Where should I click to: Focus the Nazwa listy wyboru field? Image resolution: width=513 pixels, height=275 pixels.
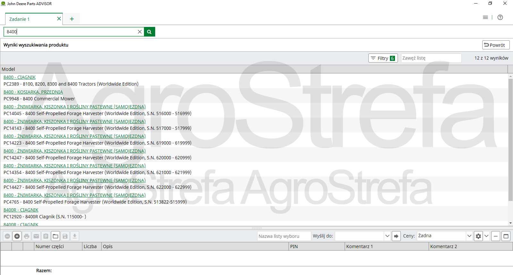coord(284,236)
